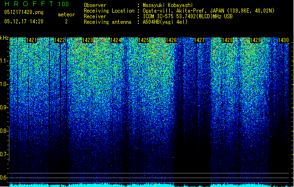Click the 1424 time marker label

[x=115, y=40]
